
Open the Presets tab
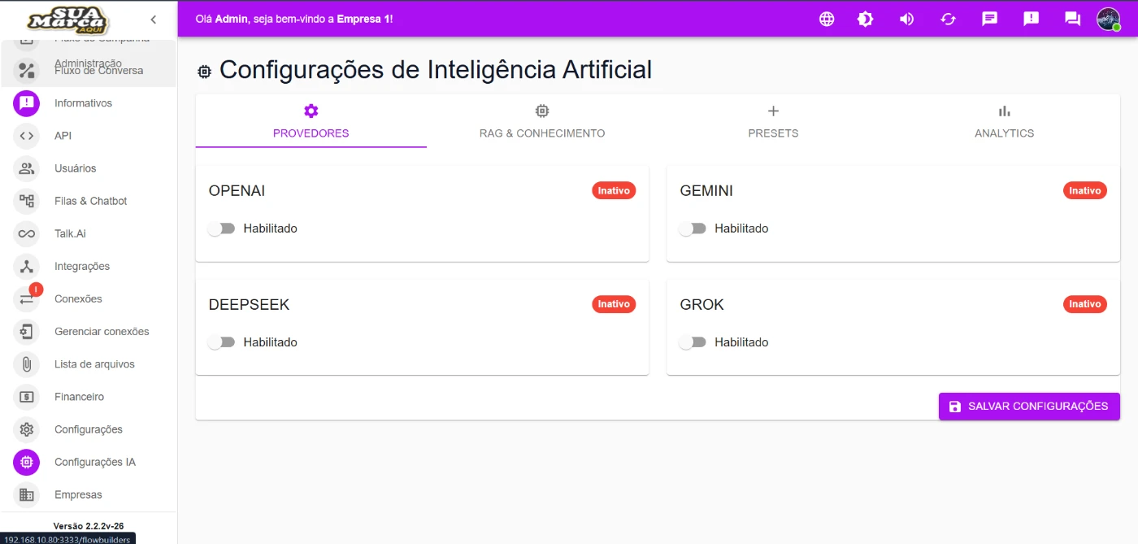pos(773,121)
